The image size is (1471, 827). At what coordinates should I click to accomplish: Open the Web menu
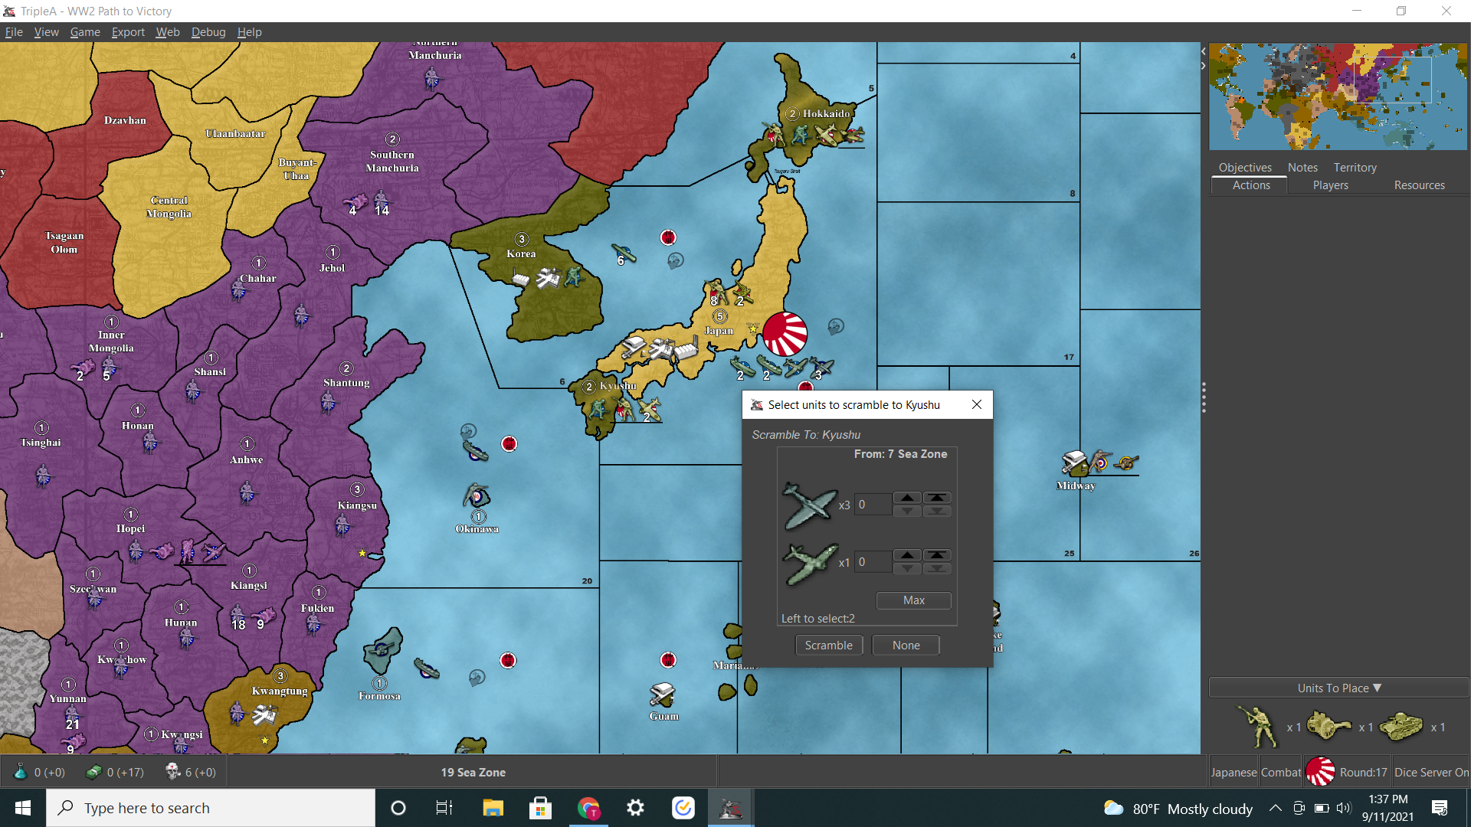pos(168,32)
